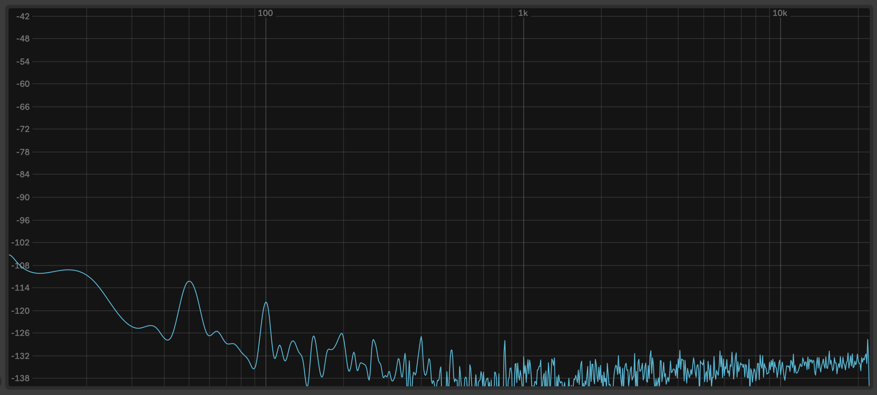Click the -126 dB scale label

tap(20, 333)
